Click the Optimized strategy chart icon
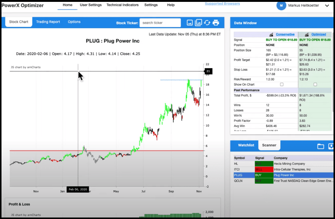 point(307,34)
